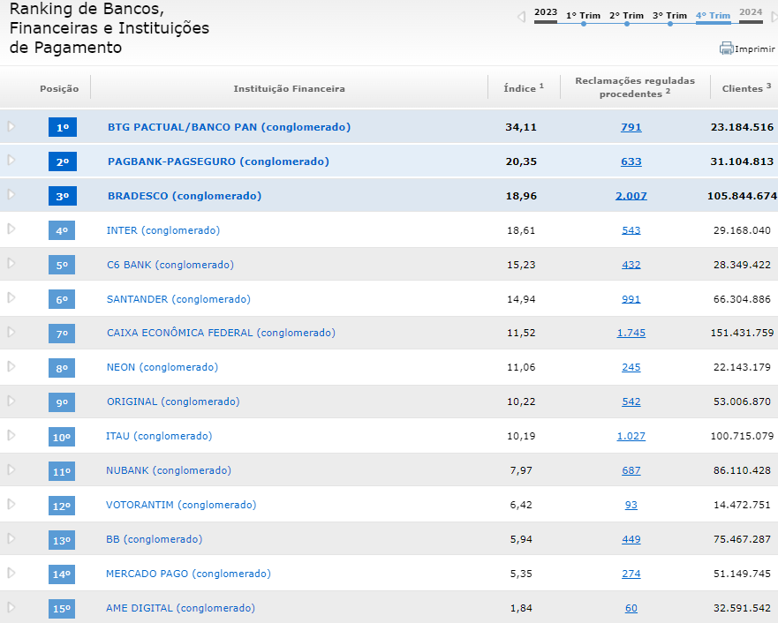778x623 pixels.
Task: Expand CAIXA ECONÔMICA FEDERAL row details
Action: click(11, 332)
